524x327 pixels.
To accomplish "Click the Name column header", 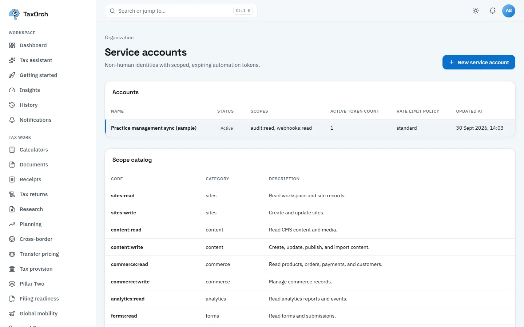I will click(117, 111).
